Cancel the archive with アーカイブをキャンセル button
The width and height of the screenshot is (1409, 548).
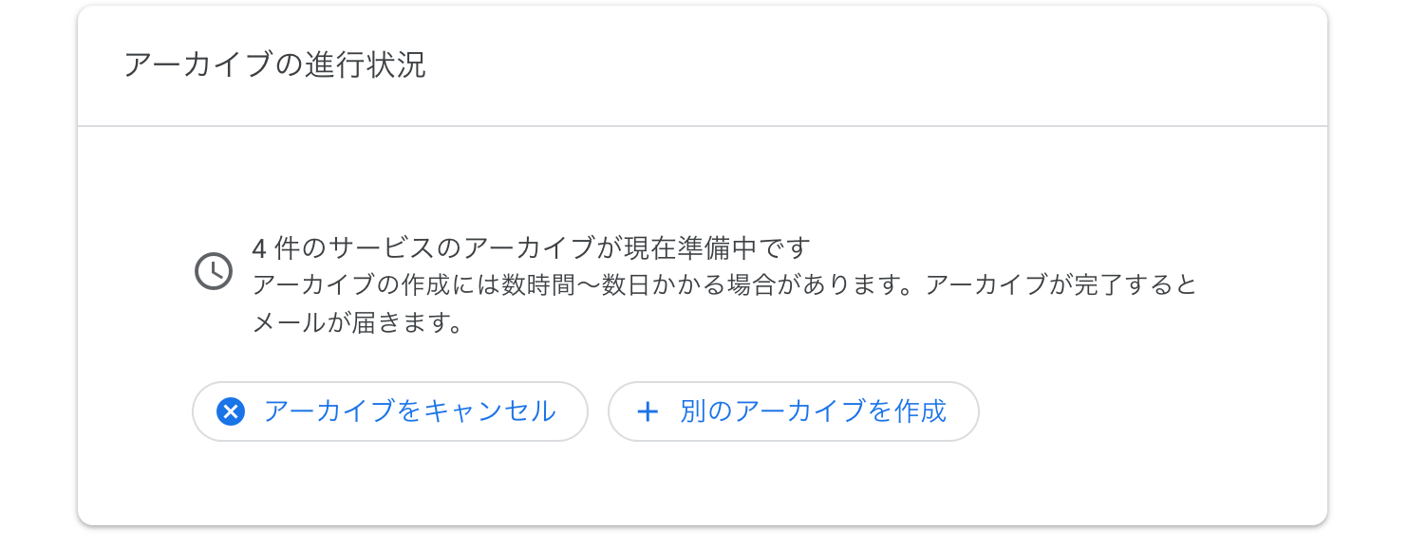(x=390, y=411)
